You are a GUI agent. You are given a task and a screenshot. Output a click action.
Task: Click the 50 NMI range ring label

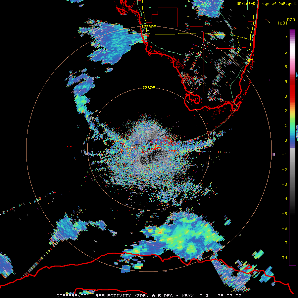tap(149, 87)
